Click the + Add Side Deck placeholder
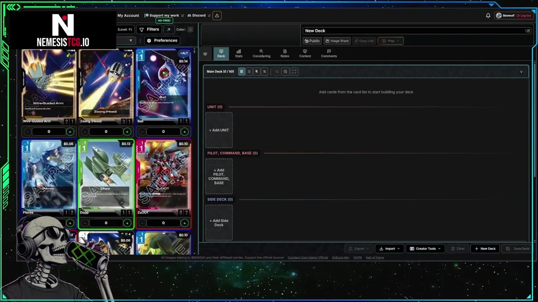Image resolution: width=538 pixels, height=302 pixels. [219, 223]
